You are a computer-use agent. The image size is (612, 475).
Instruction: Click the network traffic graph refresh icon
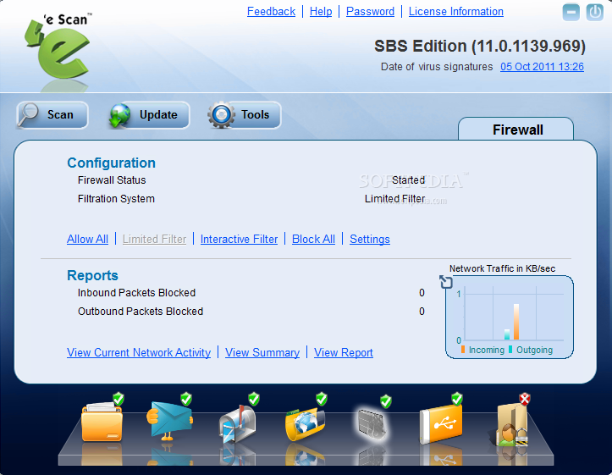coord(446,282)
